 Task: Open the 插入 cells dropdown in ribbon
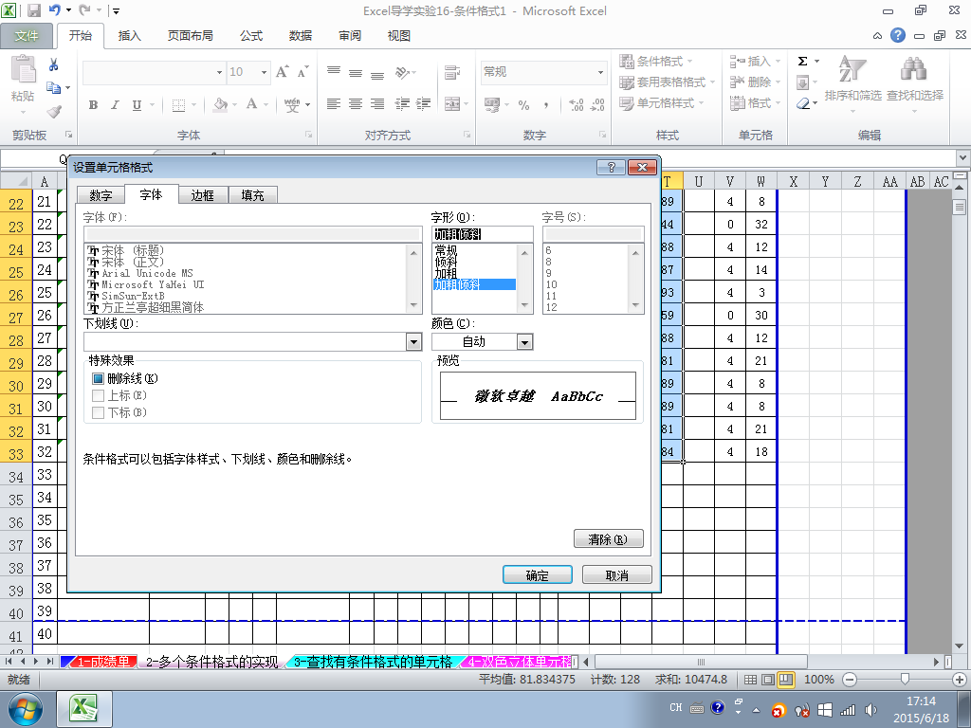[755, 62]
